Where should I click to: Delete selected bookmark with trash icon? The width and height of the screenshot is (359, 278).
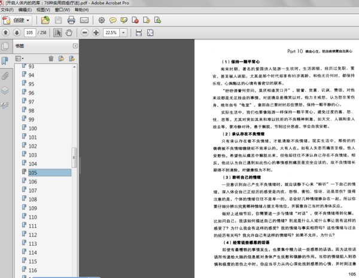[x=51, y=58]
